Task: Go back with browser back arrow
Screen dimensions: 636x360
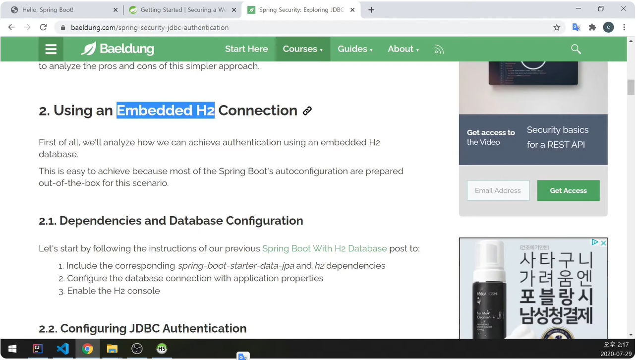Action: [11, 27]
